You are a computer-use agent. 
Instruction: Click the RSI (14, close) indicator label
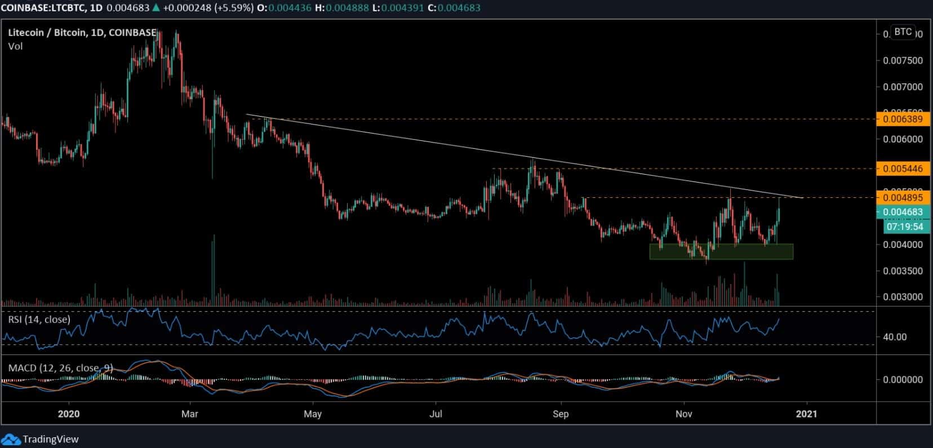tap(39, 320)
